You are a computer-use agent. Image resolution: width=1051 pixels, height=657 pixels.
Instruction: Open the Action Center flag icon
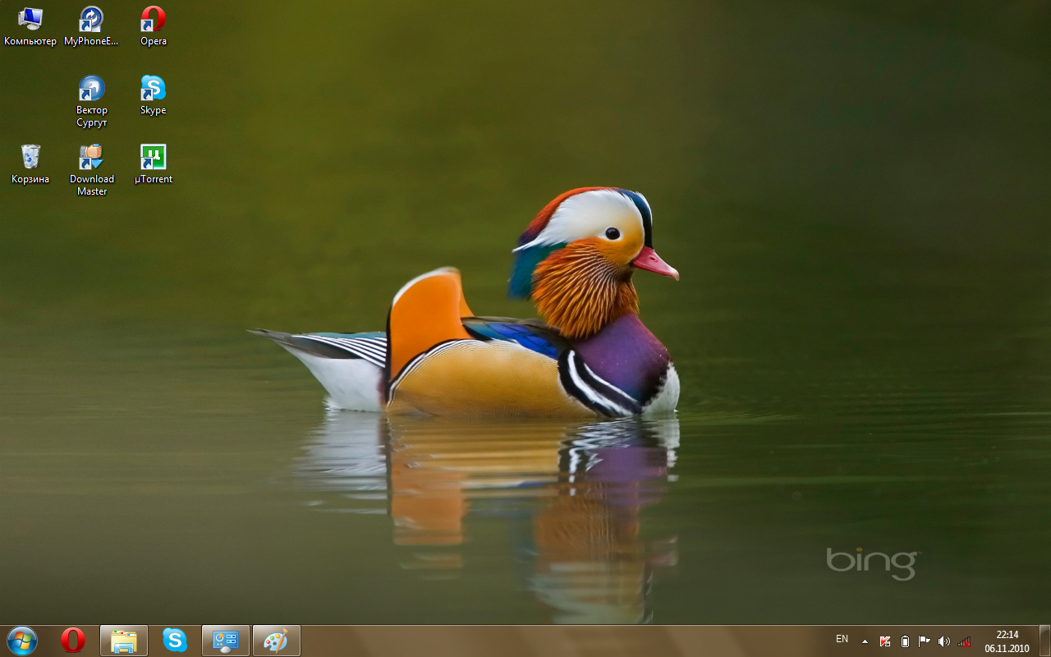click(925, 641)
